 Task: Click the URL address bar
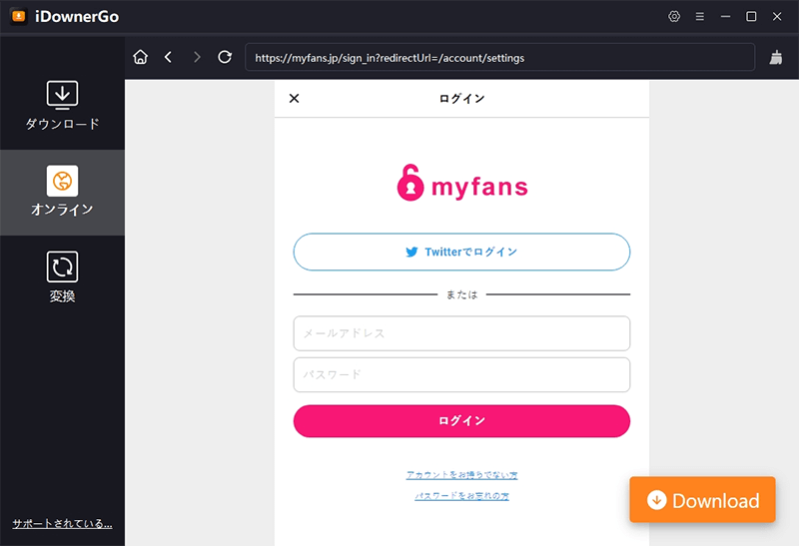pos(499,58)
